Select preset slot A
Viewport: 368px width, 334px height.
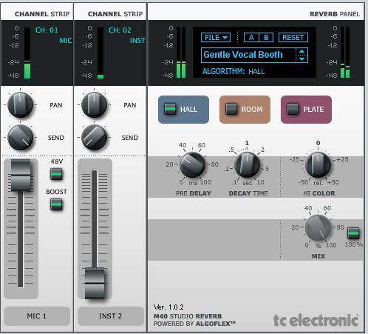pyautogui.click(x=251, y=38)
